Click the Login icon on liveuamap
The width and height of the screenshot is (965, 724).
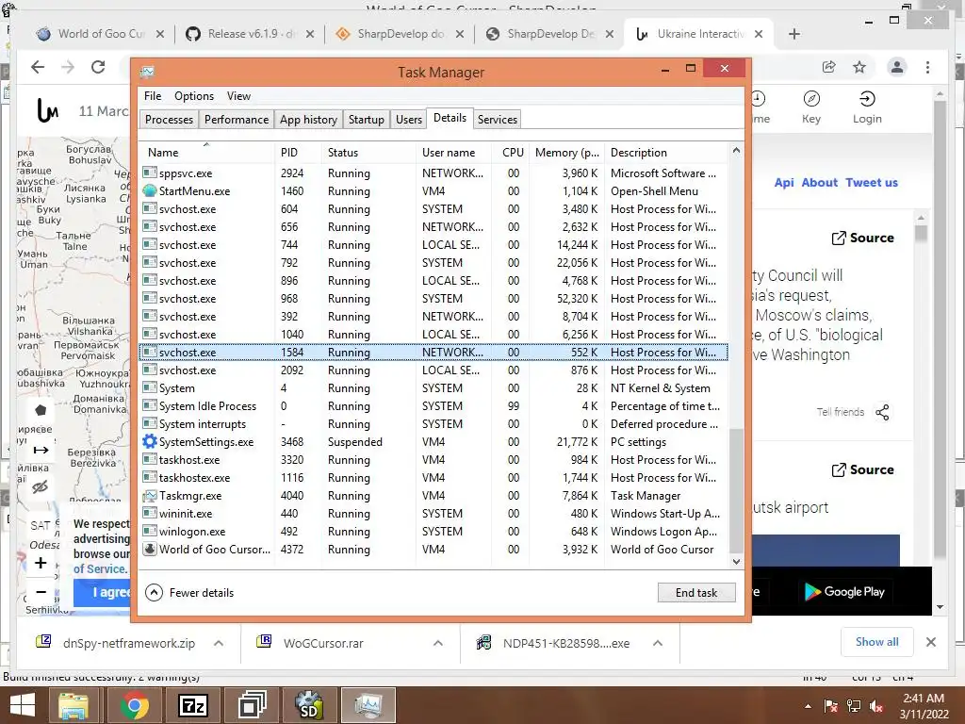pos(867,107)
